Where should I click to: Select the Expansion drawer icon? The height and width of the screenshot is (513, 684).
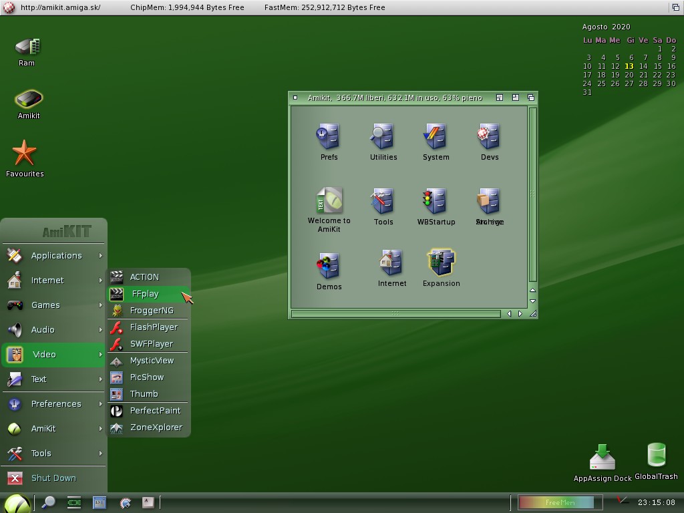coord(441,263)
